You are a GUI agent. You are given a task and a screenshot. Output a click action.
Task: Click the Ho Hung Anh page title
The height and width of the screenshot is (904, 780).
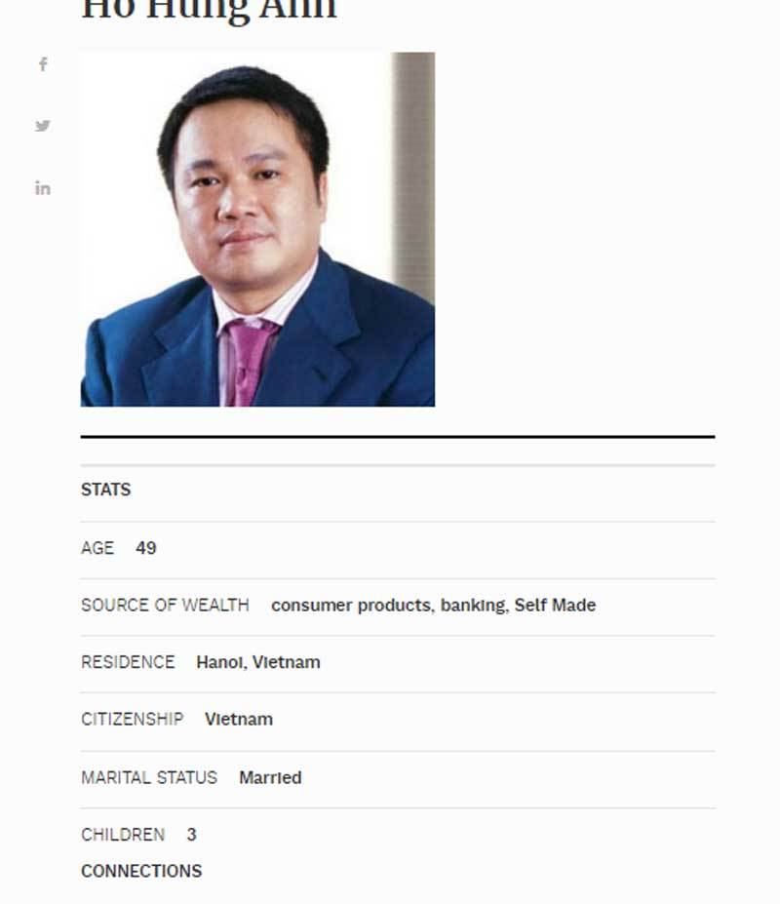[x=210, y=9]
